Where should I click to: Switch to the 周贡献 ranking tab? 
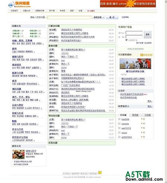(135, 115)
